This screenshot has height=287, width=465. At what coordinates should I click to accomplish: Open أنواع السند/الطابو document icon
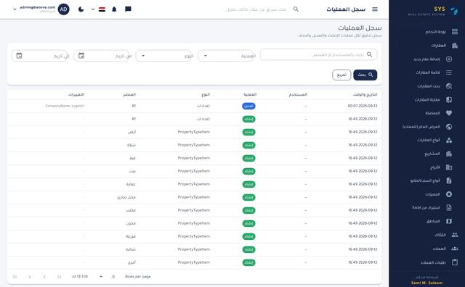pos(449,180)
